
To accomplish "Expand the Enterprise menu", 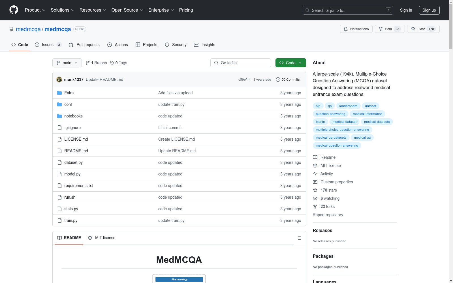I will coord(161,10).
